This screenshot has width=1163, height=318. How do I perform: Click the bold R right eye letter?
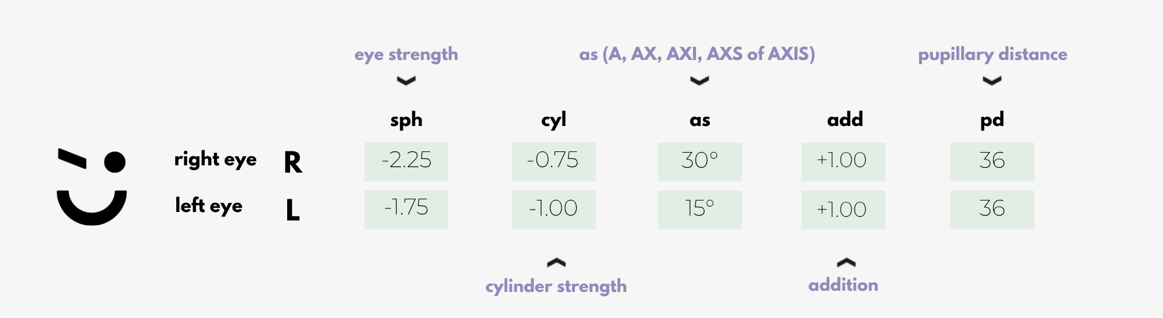pos(293,162)
